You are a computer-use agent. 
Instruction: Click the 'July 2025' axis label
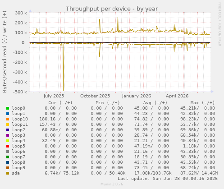pyautogui.click(x=54, y=96)
